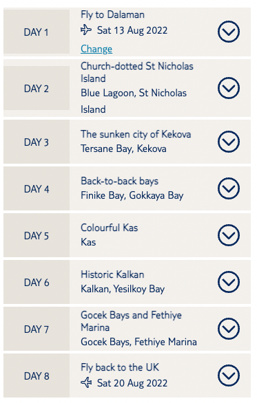Expand Day 2 St Nicholas Island chevron
Screen dimensions: 257x403
click(229, 88)
